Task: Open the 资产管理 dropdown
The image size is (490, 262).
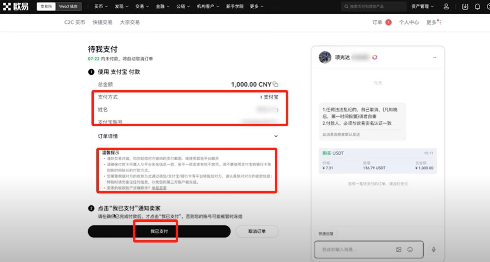Action: click(x=422, y=6)
